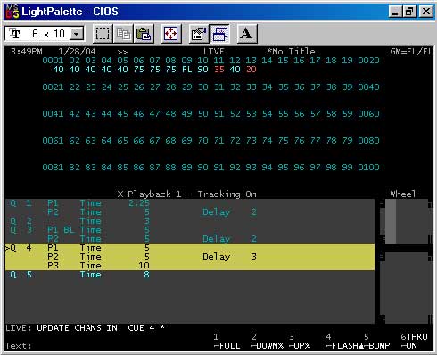Click the TrueType font icon
The width and height of the screenshot is (437, 355).
pyautogui.click(x=14, y=34)
